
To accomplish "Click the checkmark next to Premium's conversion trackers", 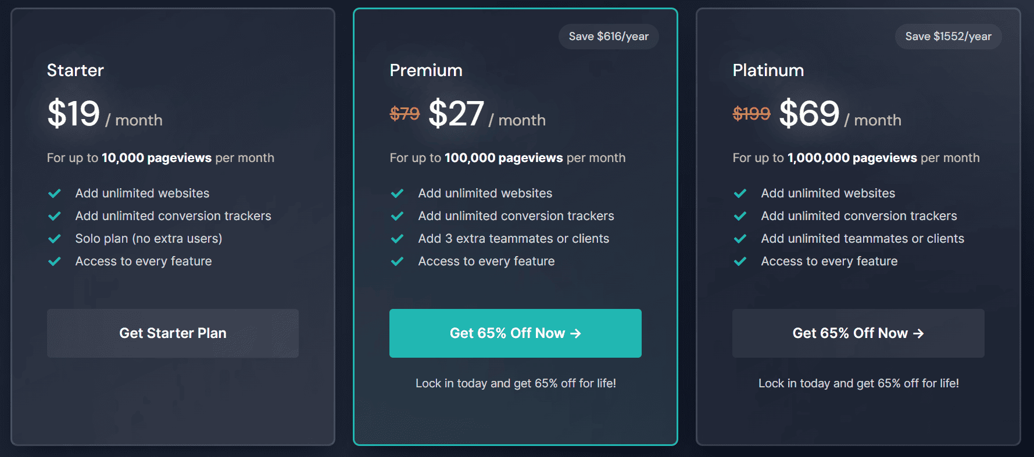I will coord(398,215).
